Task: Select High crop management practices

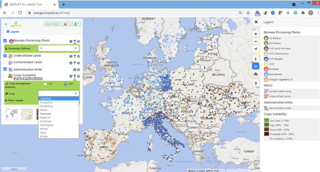Action: point(65,84)
